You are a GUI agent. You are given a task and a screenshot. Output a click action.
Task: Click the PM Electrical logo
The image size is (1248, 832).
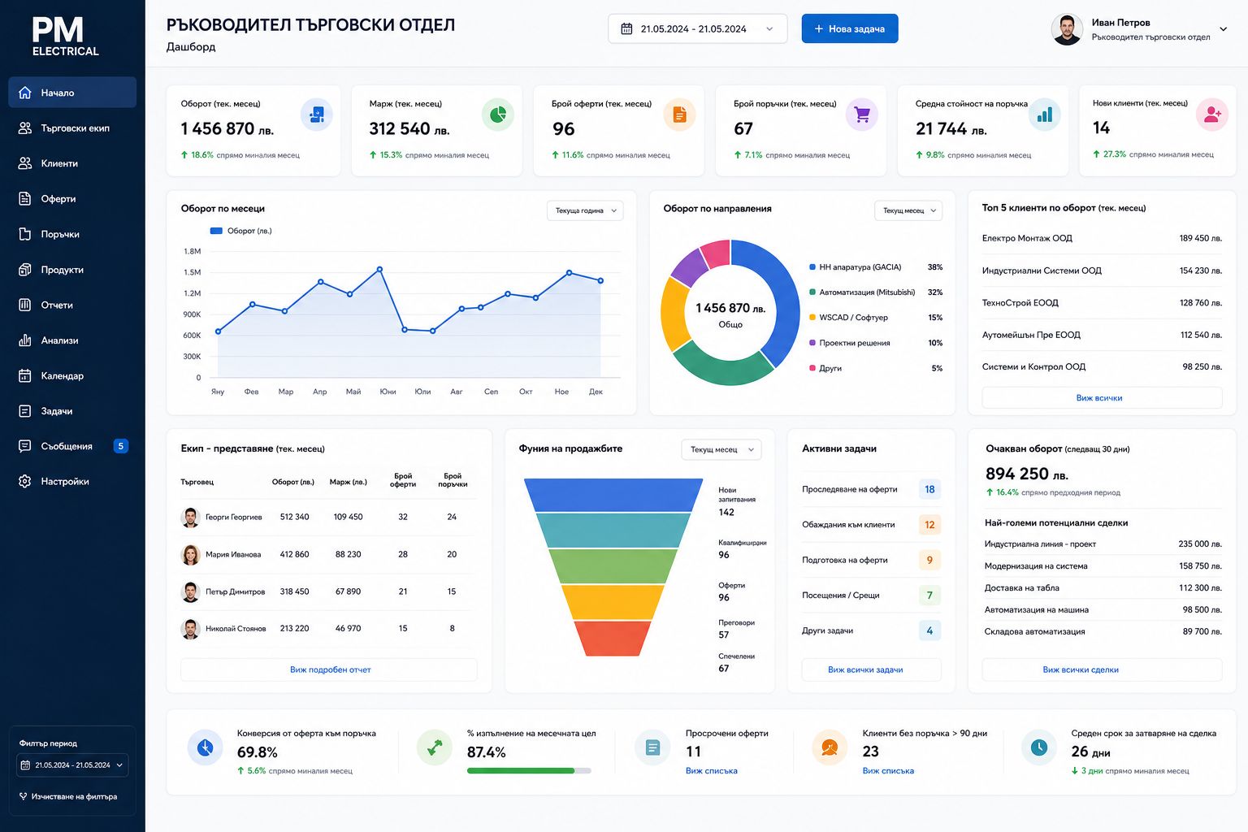coord(65,37)
